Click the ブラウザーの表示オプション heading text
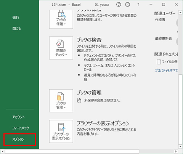The image size is (183, 154). click(x=103, y=123)
